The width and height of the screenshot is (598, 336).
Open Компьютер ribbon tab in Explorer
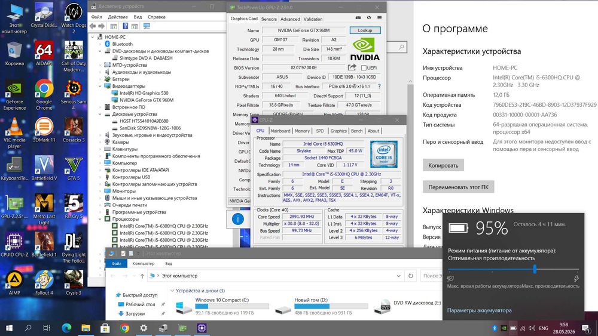click(x=144, y=263)
